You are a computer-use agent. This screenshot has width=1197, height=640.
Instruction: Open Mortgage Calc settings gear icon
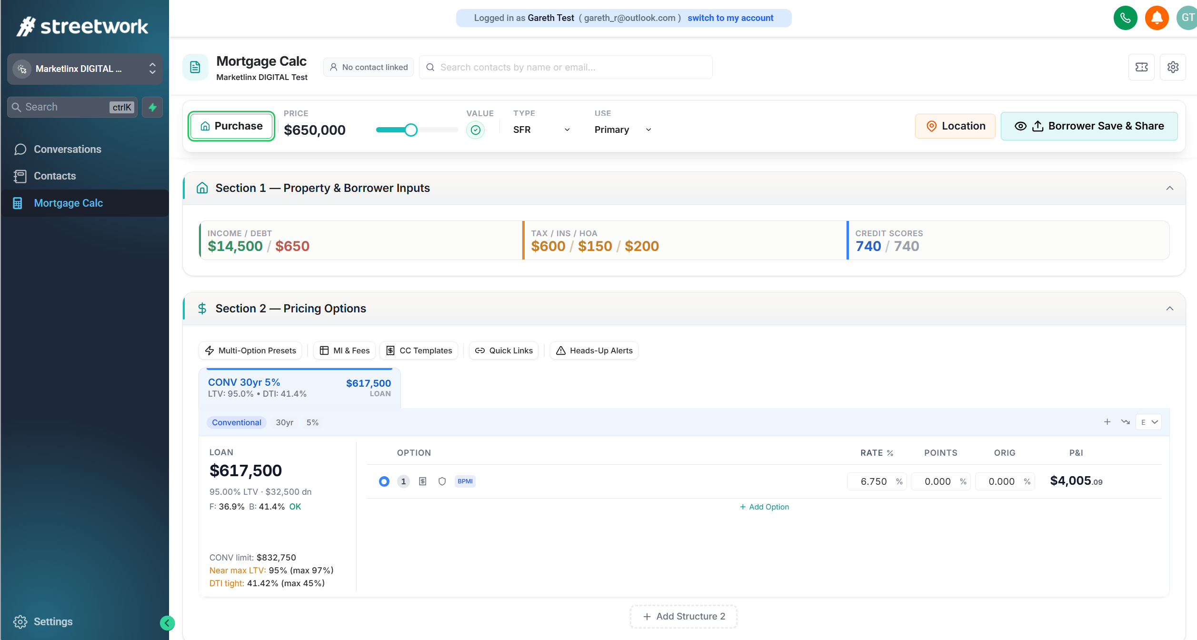coord(1173,67)
